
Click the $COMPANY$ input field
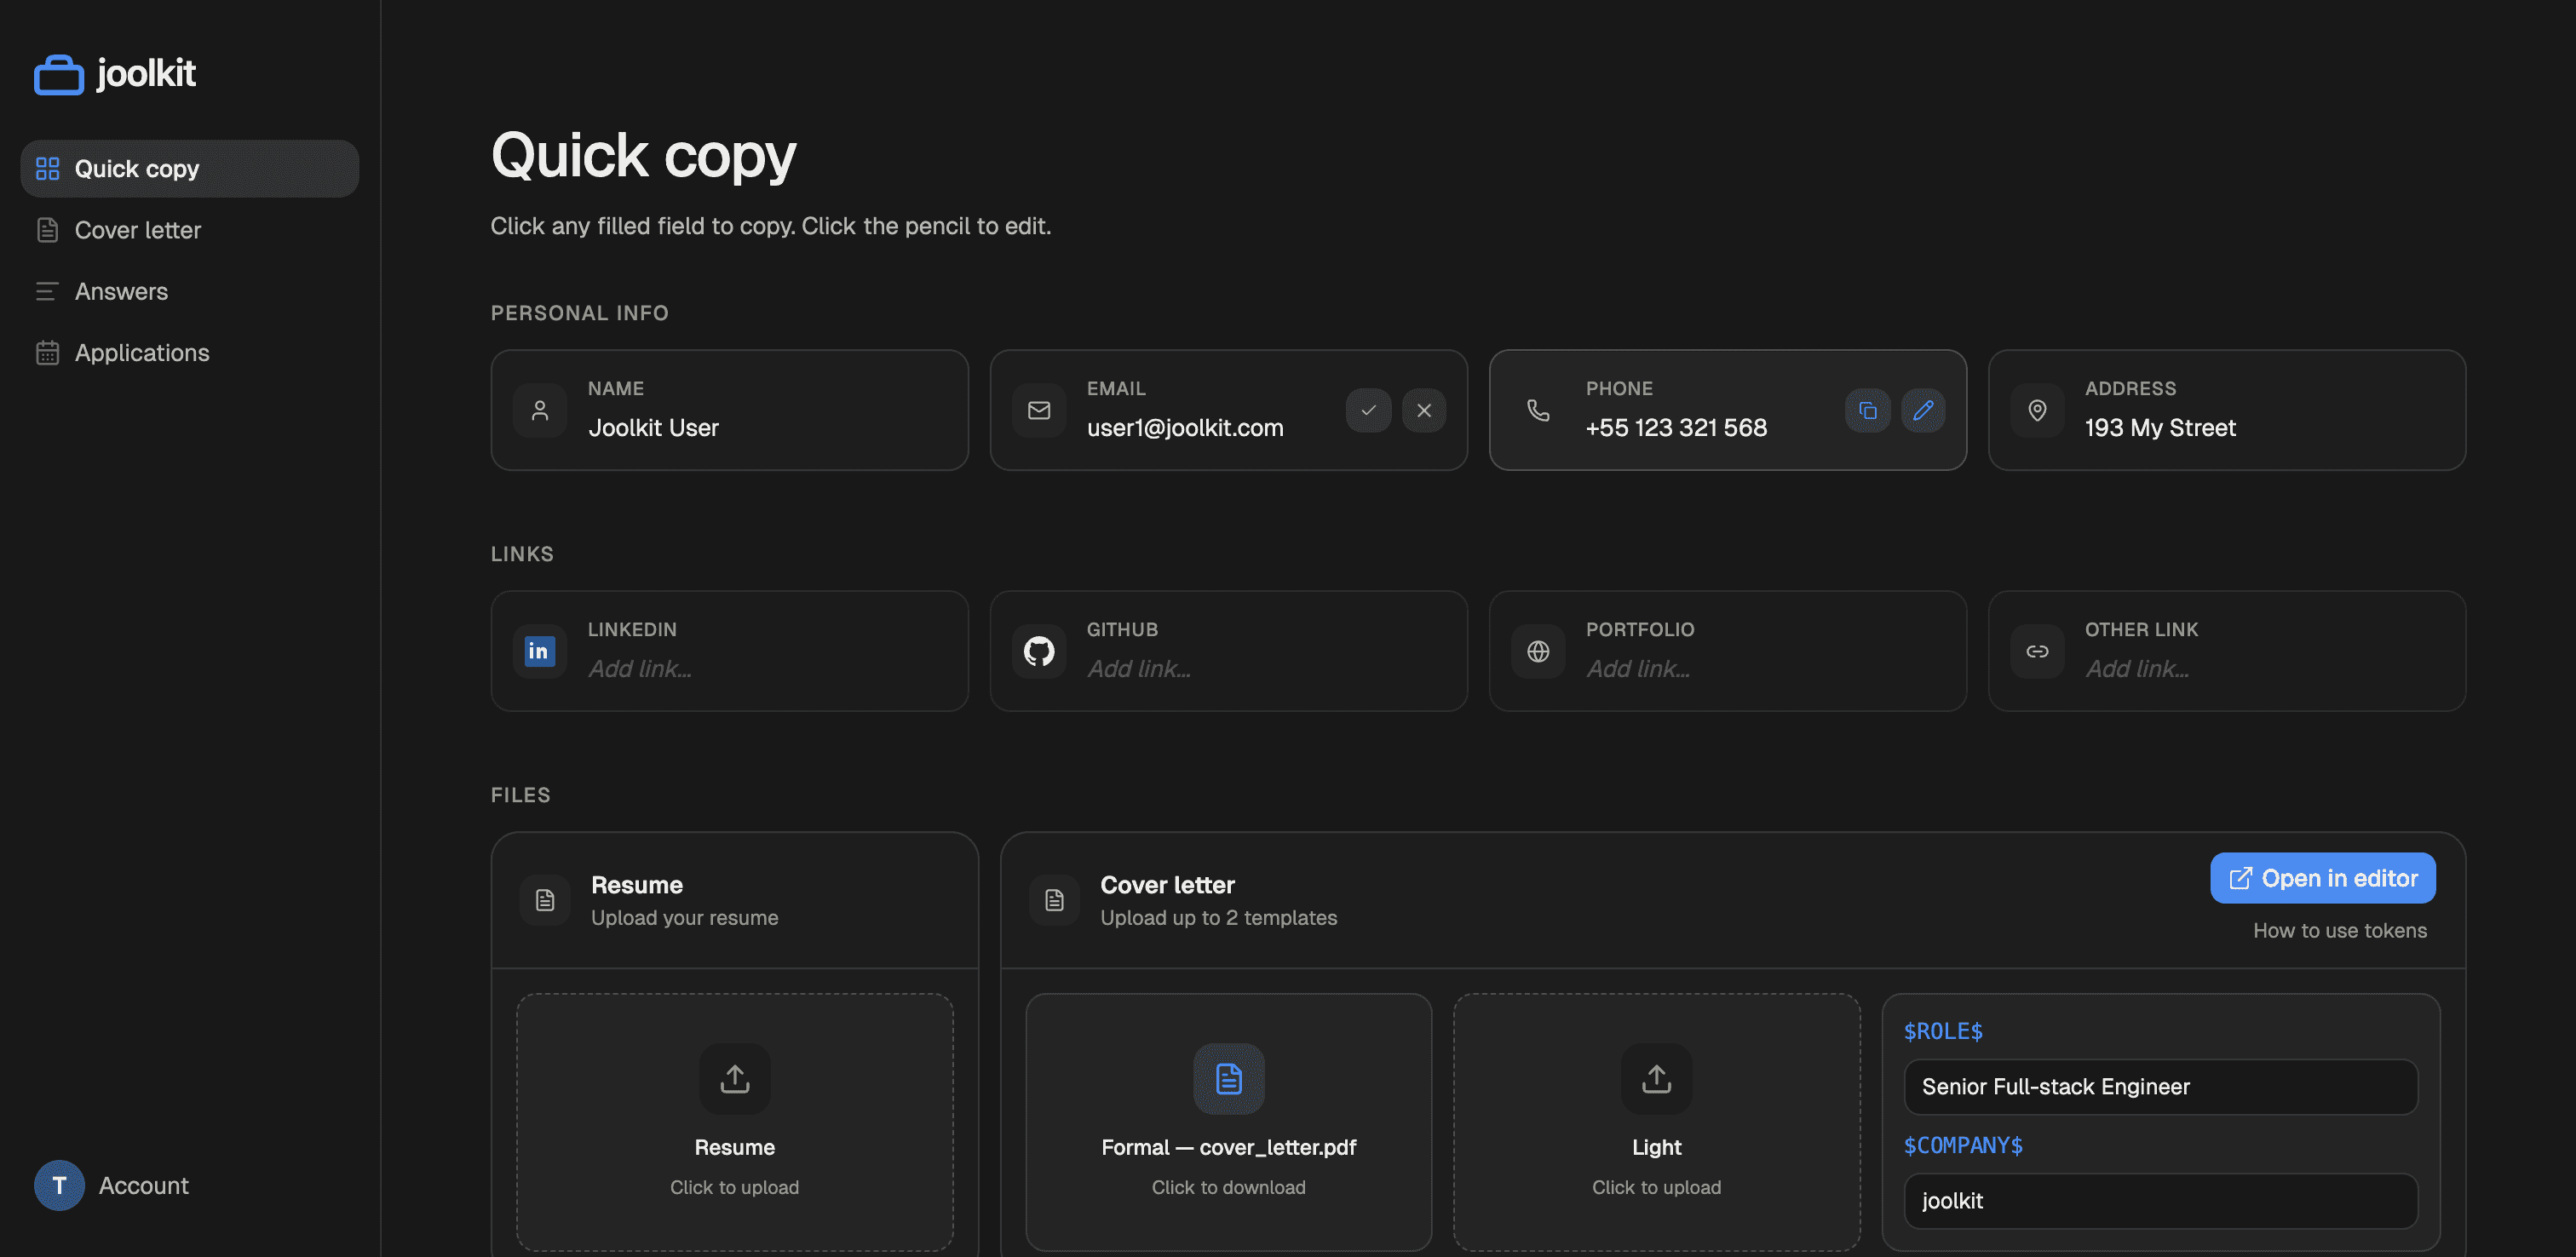point(2160,1200)
